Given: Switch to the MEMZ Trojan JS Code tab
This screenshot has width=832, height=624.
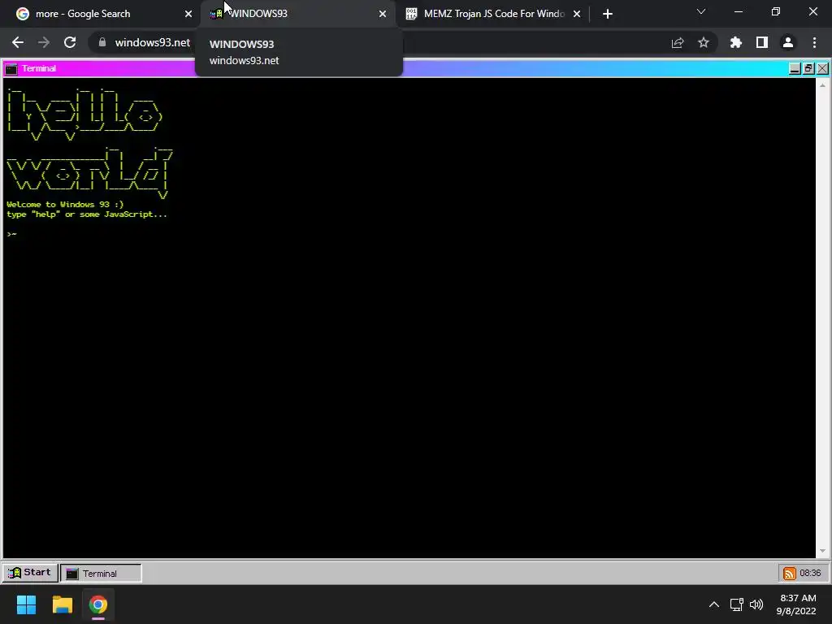Looking at the screenshot, I should pyautogui.click(x=493, y=14).
